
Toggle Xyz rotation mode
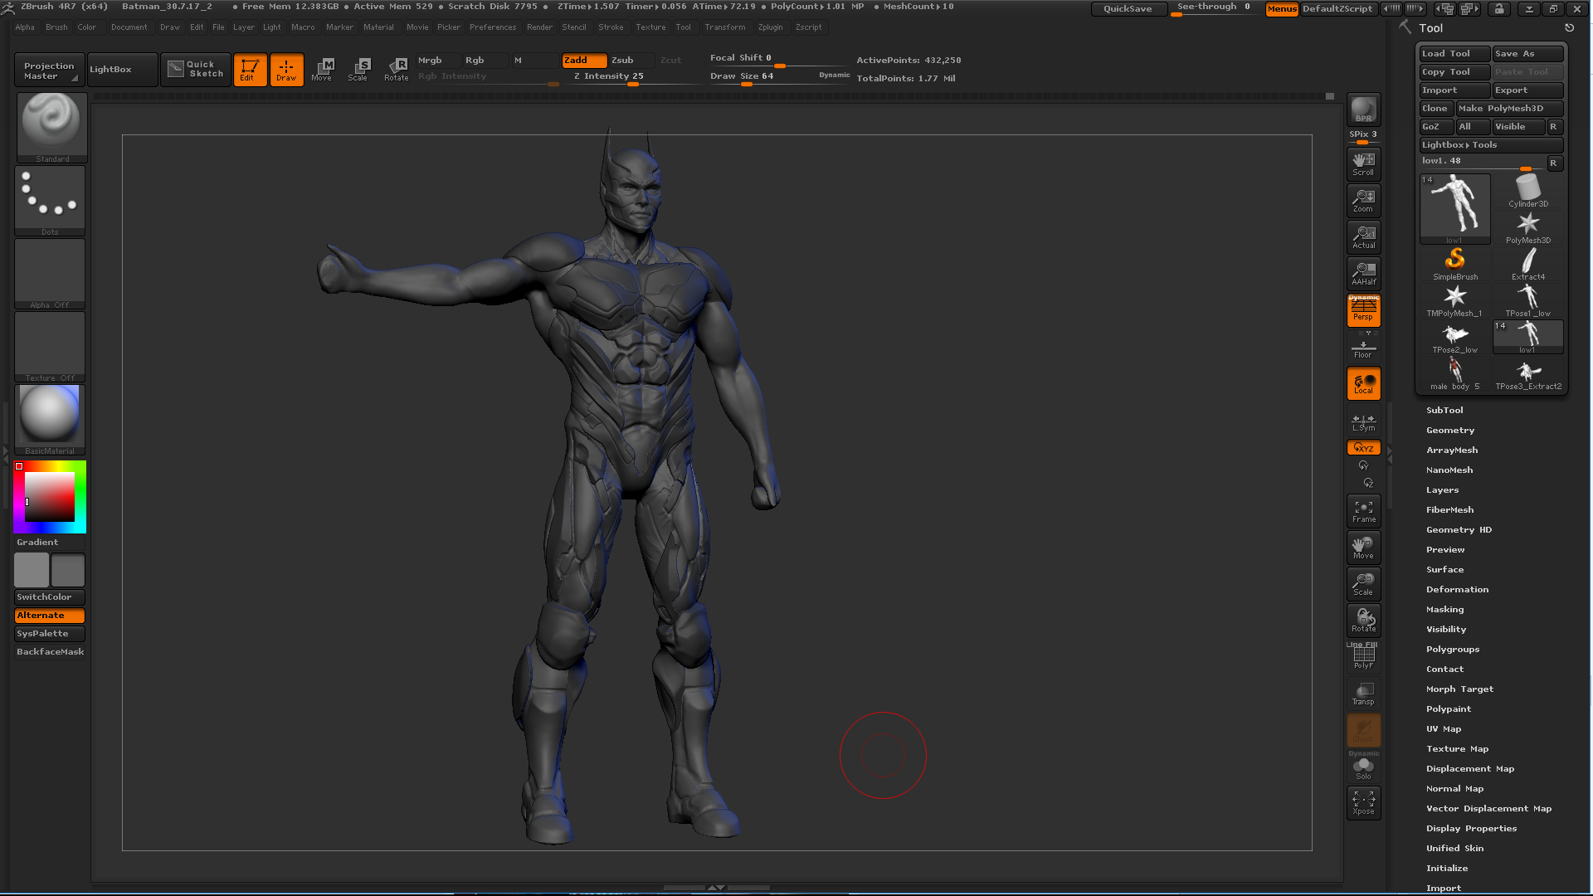click(1363, 447)
